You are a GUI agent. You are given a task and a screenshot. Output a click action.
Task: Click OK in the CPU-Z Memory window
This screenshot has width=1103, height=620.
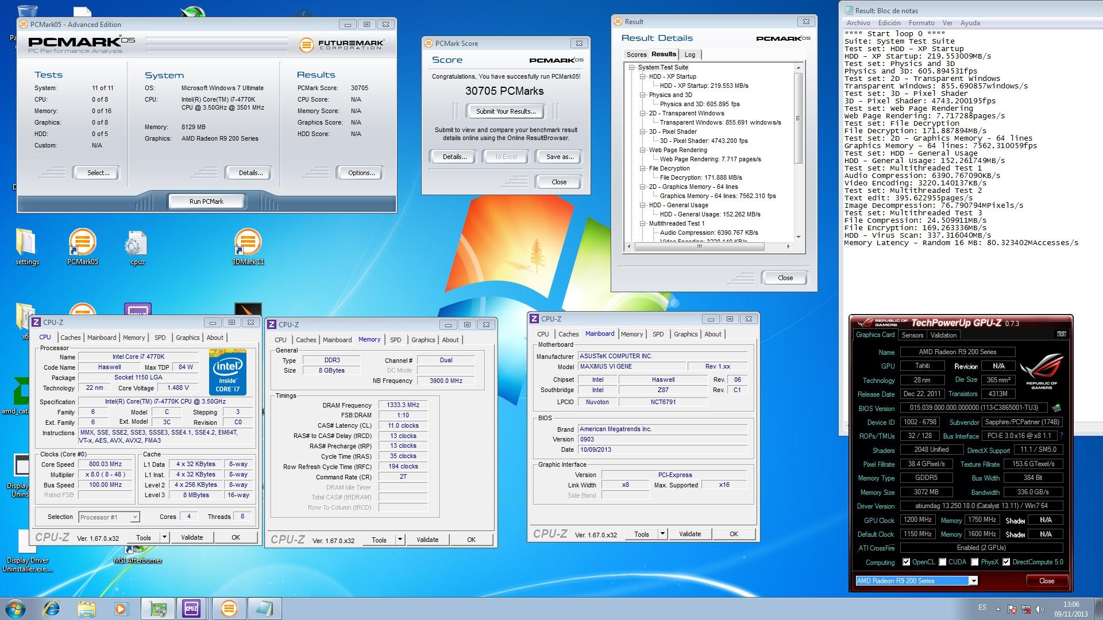pos(471,540)
